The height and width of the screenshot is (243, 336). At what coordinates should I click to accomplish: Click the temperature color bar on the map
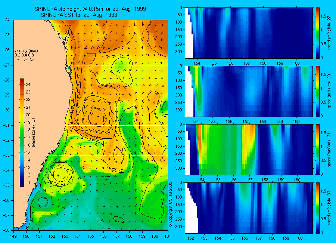[22, 133]
